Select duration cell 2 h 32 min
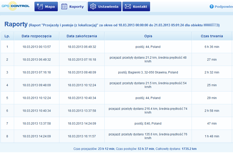The width and height of the screenshot is (233, 154). click(212, 72)
